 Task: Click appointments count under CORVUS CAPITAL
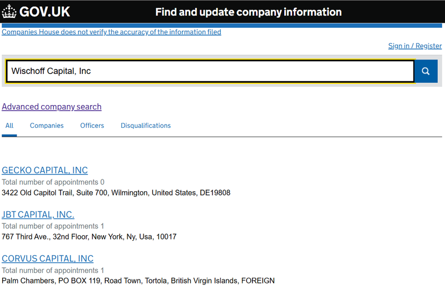point(53,270)
